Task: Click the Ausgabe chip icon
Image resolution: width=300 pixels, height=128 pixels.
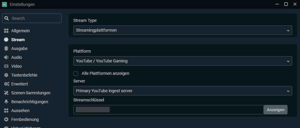Action: (6, 48)
